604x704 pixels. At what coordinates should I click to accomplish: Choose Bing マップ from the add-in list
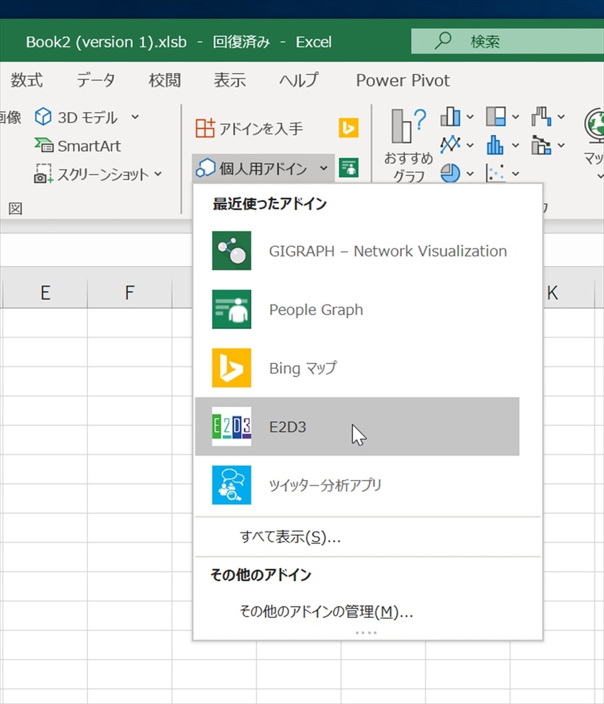357,368
